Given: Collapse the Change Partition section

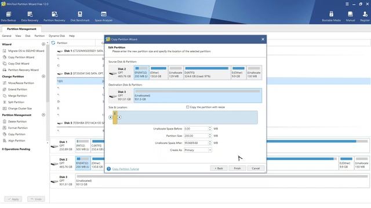Looking at the screenshot, I should [43, 76].
